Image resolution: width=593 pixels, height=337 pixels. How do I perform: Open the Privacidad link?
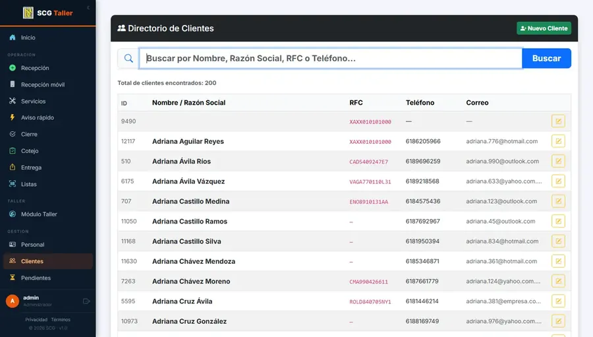[x=36, y=320]
